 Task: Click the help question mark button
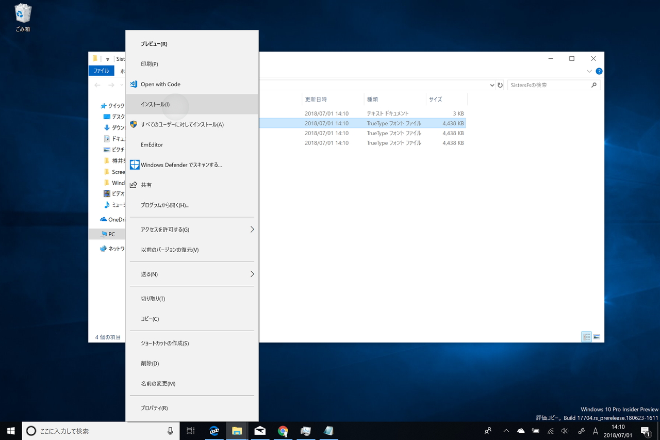[599, 71]
